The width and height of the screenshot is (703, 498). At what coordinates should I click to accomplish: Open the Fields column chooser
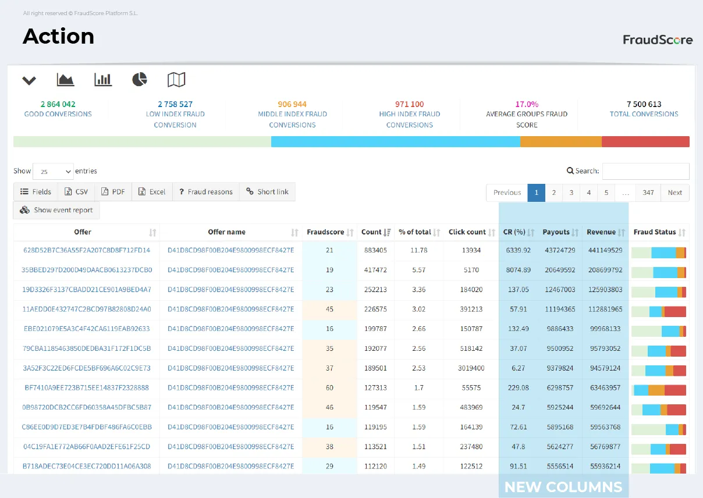click(35, 191)
